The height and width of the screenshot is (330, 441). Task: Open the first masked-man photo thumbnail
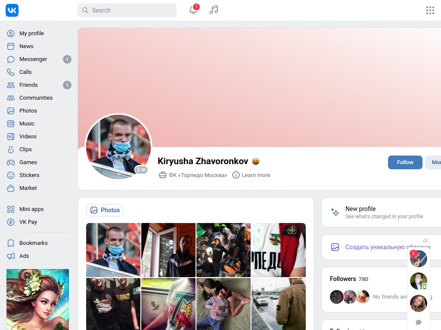tap(113, 250)
